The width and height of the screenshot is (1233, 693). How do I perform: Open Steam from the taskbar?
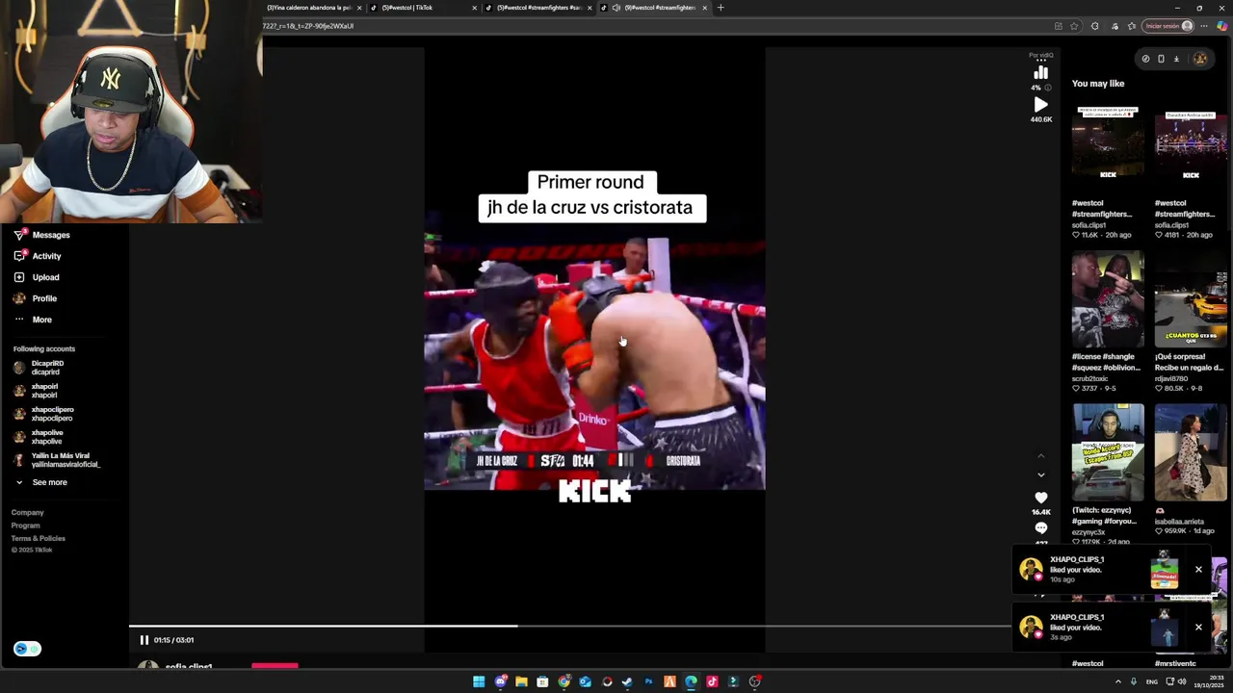point(627,681)
